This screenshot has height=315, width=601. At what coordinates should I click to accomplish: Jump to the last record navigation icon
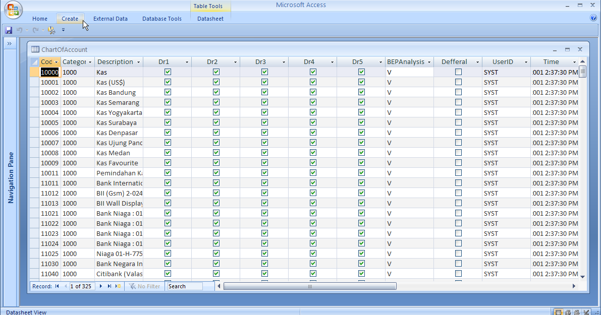click(x=109, y=286)
